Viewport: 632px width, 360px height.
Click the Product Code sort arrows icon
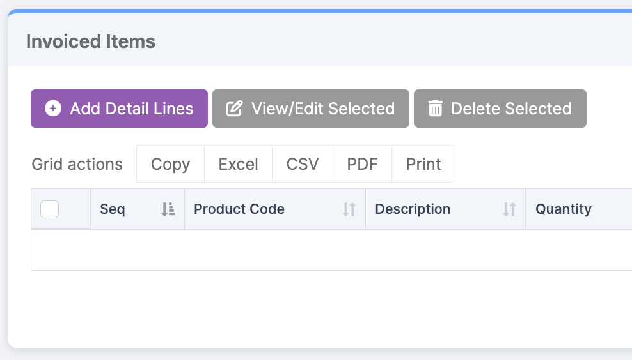click(x=349, y=209)
